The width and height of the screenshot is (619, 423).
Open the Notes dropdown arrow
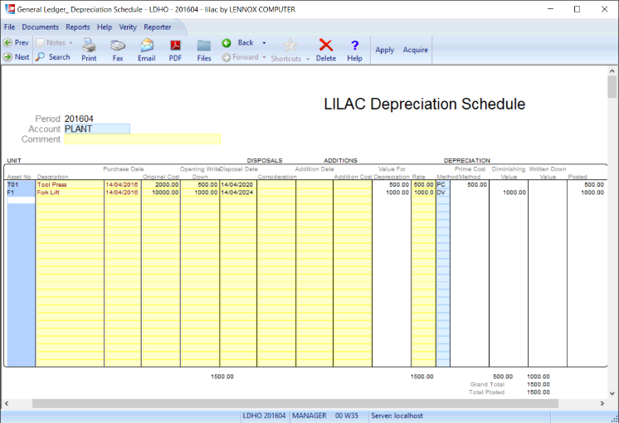[71, 42]
